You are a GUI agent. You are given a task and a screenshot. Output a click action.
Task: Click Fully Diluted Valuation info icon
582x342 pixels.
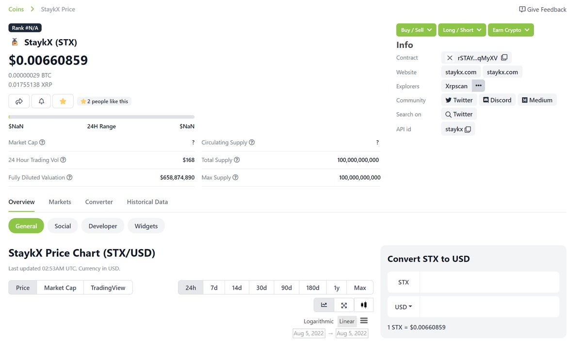(x=69, y=178)
